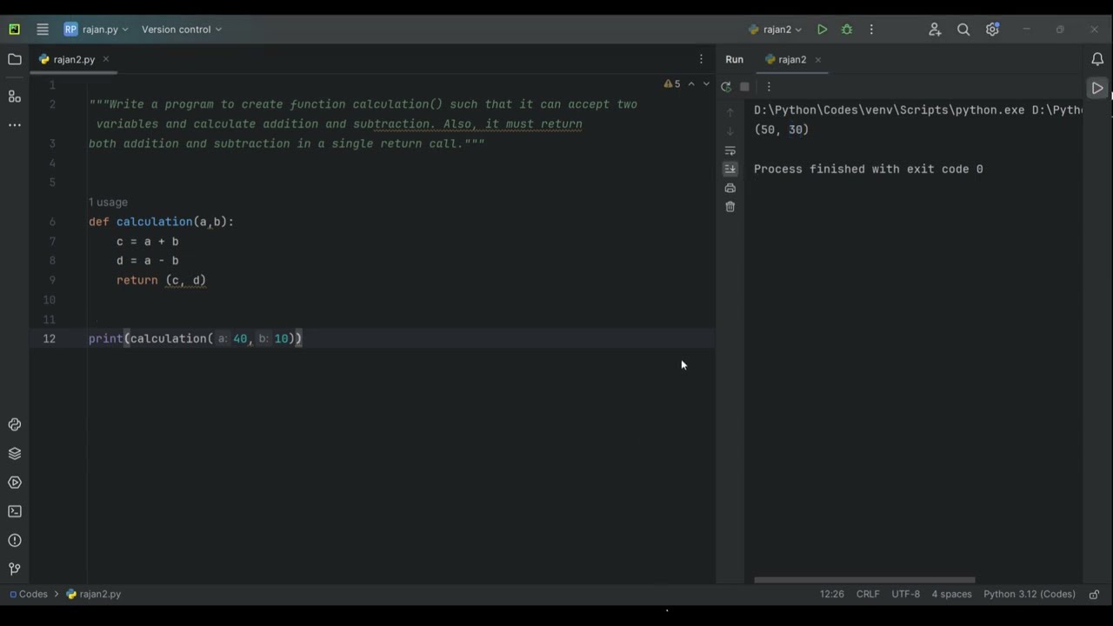Click the 'def calculation(a,b):' code line

[161, 222]
